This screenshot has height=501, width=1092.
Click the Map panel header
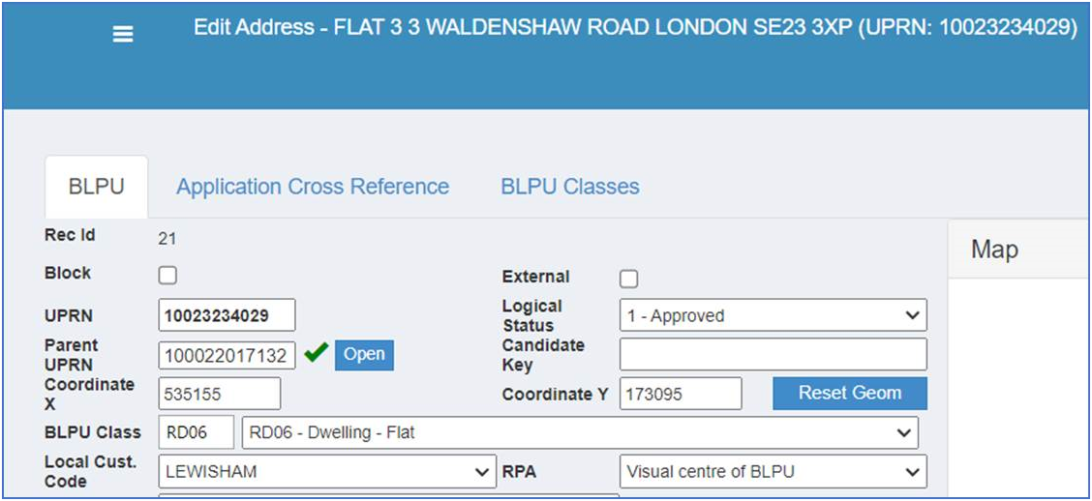(1018, 250)
